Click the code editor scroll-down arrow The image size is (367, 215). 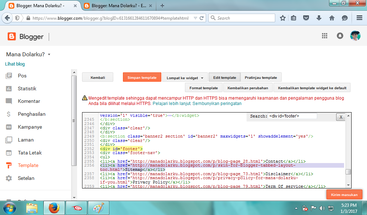348,185
